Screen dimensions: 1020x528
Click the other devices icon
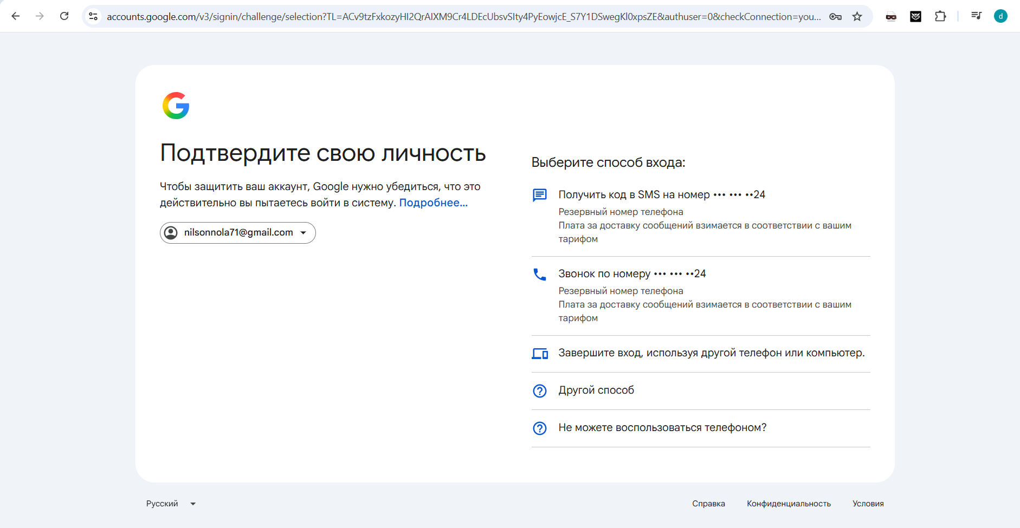coord(540,354)
